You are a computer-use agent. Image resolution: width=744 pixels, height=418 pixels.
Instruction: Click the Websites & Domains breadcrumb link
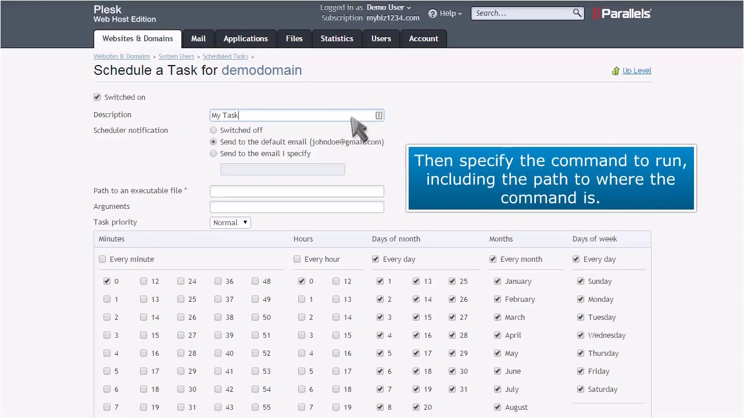pyautogui.click(x=121, y=56)
